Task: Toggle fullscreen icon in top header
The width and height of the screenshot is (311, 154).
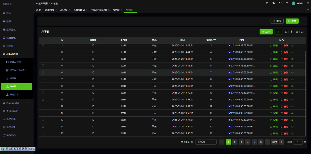Action: click(x=280, y=3)
